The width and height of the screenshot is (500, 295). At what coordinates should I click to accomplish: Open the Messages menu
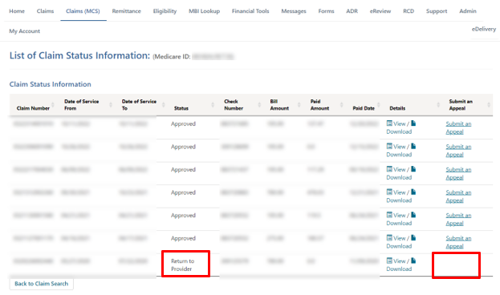pyautogui.click(x=294, y=11)
